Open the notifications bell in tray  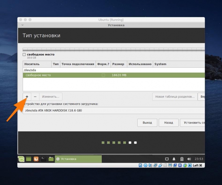[x=174, y=159]
